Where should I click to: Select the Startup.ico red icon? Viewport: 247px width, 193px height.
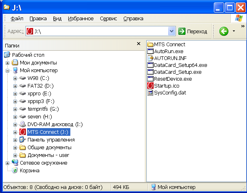coord(150,86)
